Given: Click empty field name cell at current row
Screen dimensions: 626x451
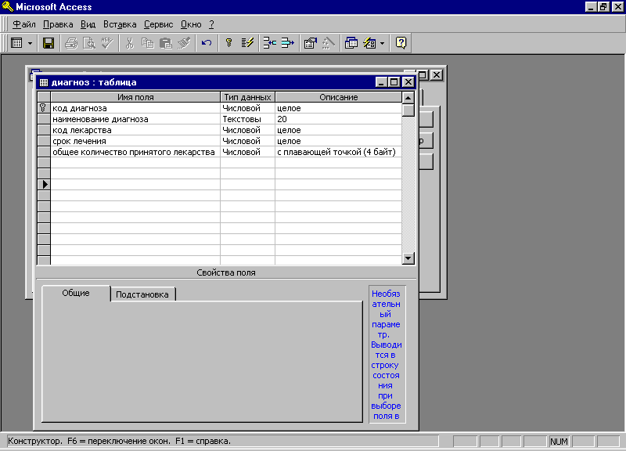Looking at the screenshot, I should point(135,185).
